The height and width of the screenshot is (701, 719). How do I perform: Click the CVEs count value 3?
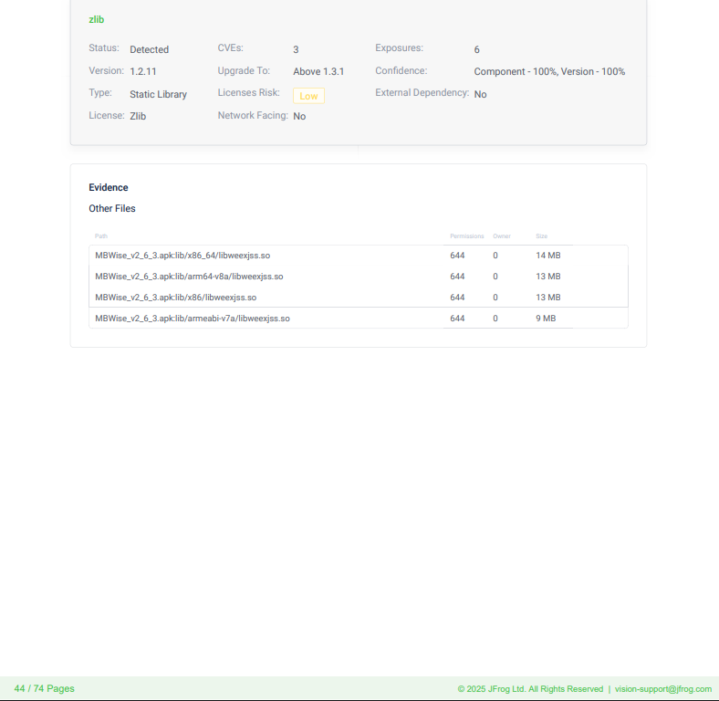coord(296,49)
